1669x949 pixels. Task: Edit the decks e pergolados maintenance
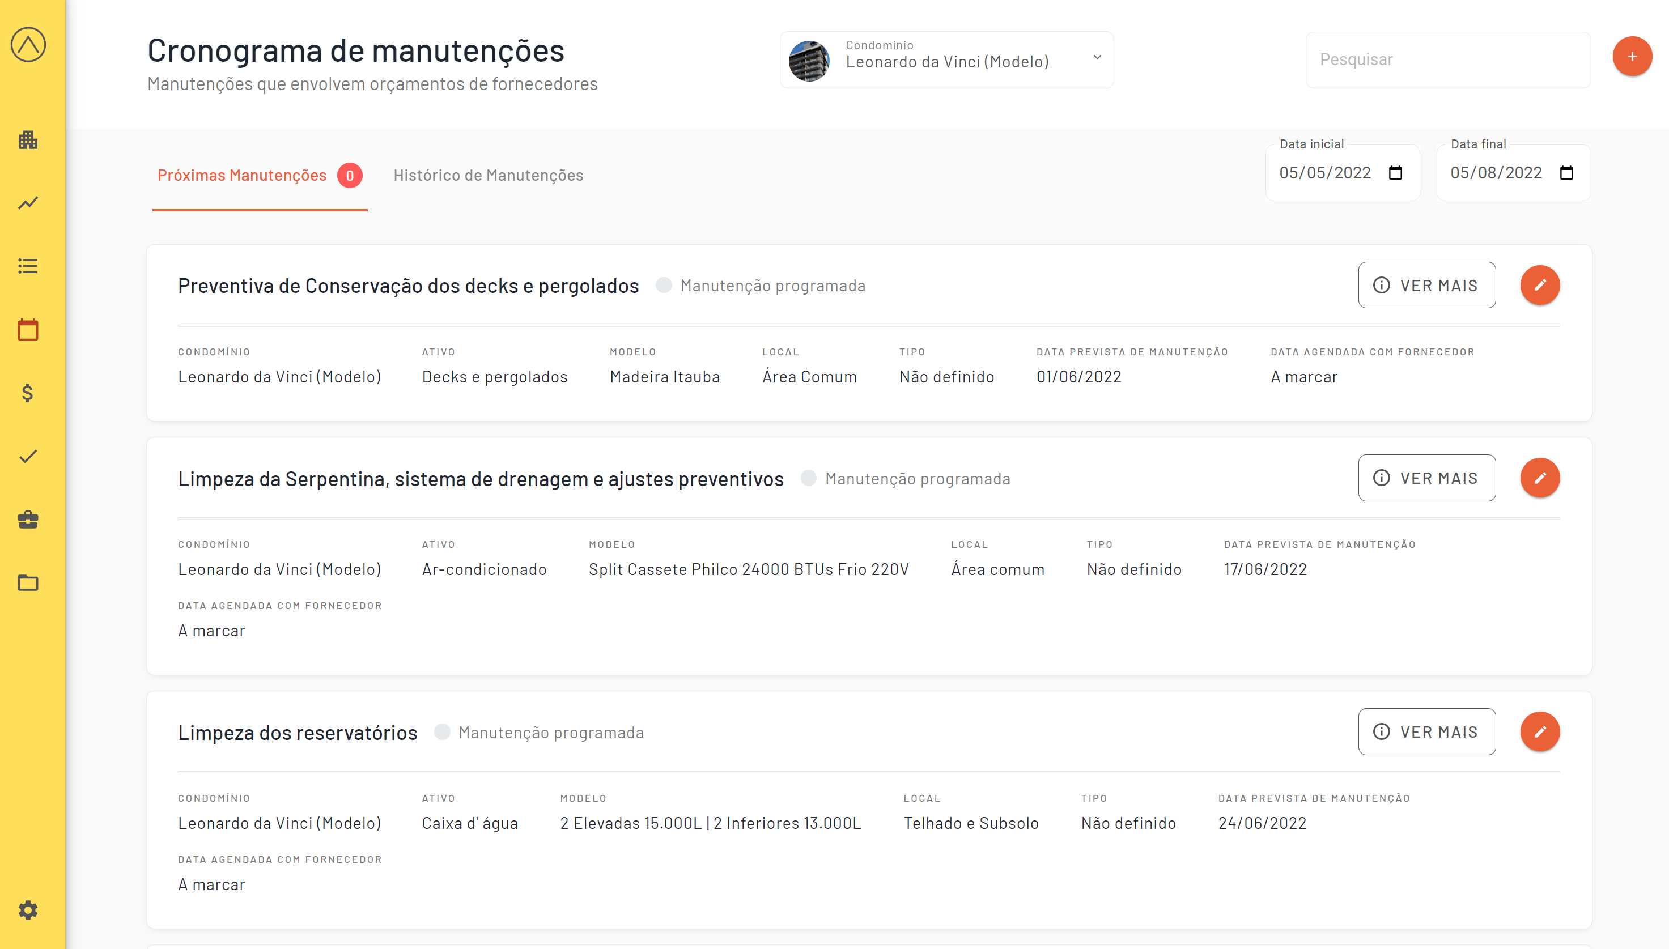point(1539,285)
